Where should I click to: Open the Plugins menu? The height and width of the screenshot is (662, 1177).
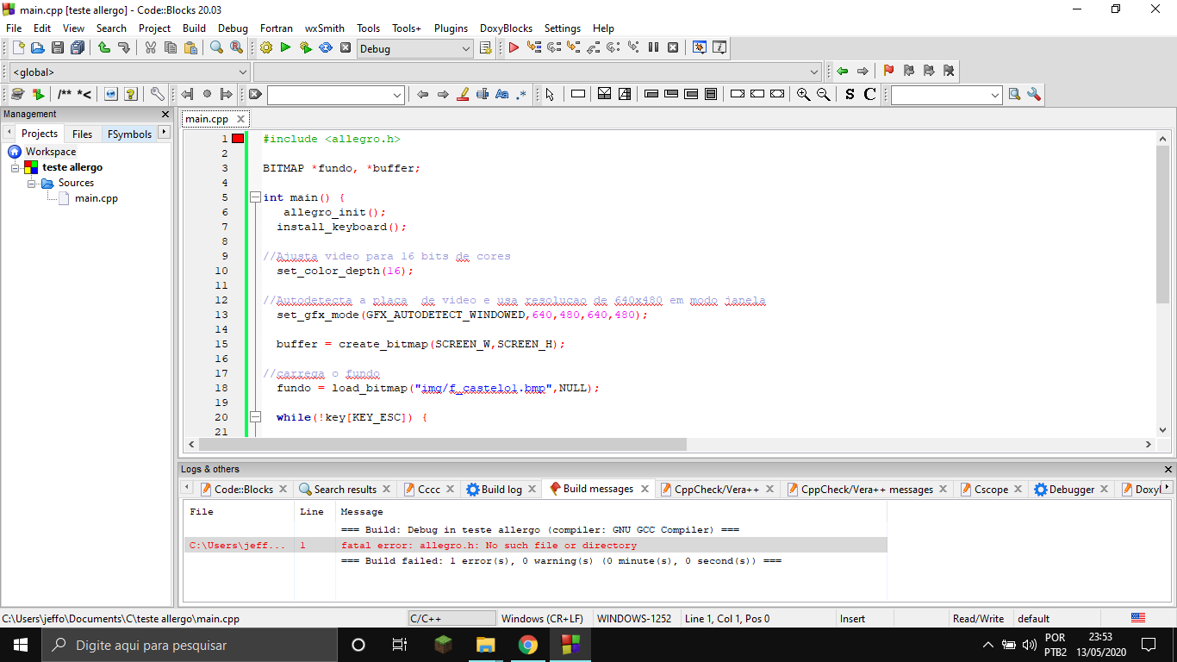click(x=451, y=28)
